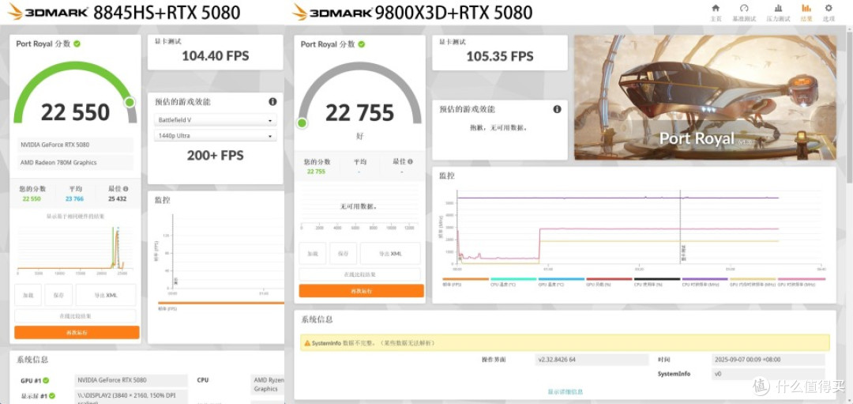Open Options (选项) gear icon

pos(829,8)
